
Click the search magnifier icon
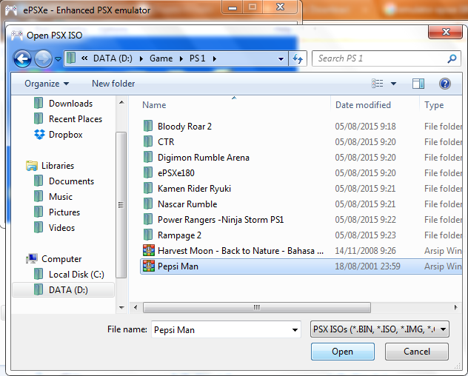[x=452, y=58]
